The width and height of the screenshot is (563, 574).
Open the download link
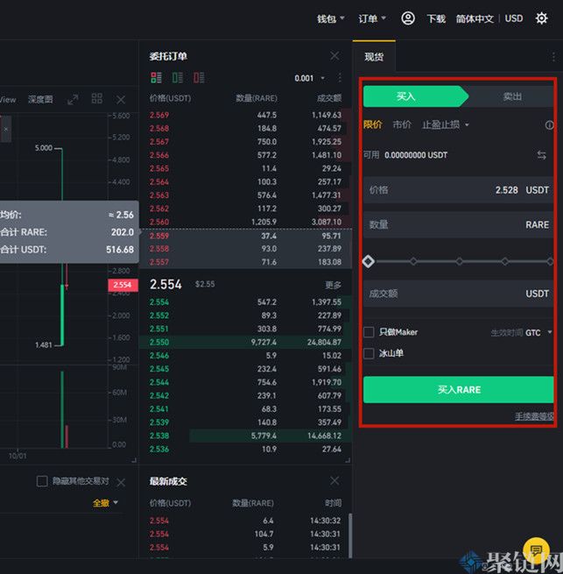pyautogui.click(x=436, y=18)
